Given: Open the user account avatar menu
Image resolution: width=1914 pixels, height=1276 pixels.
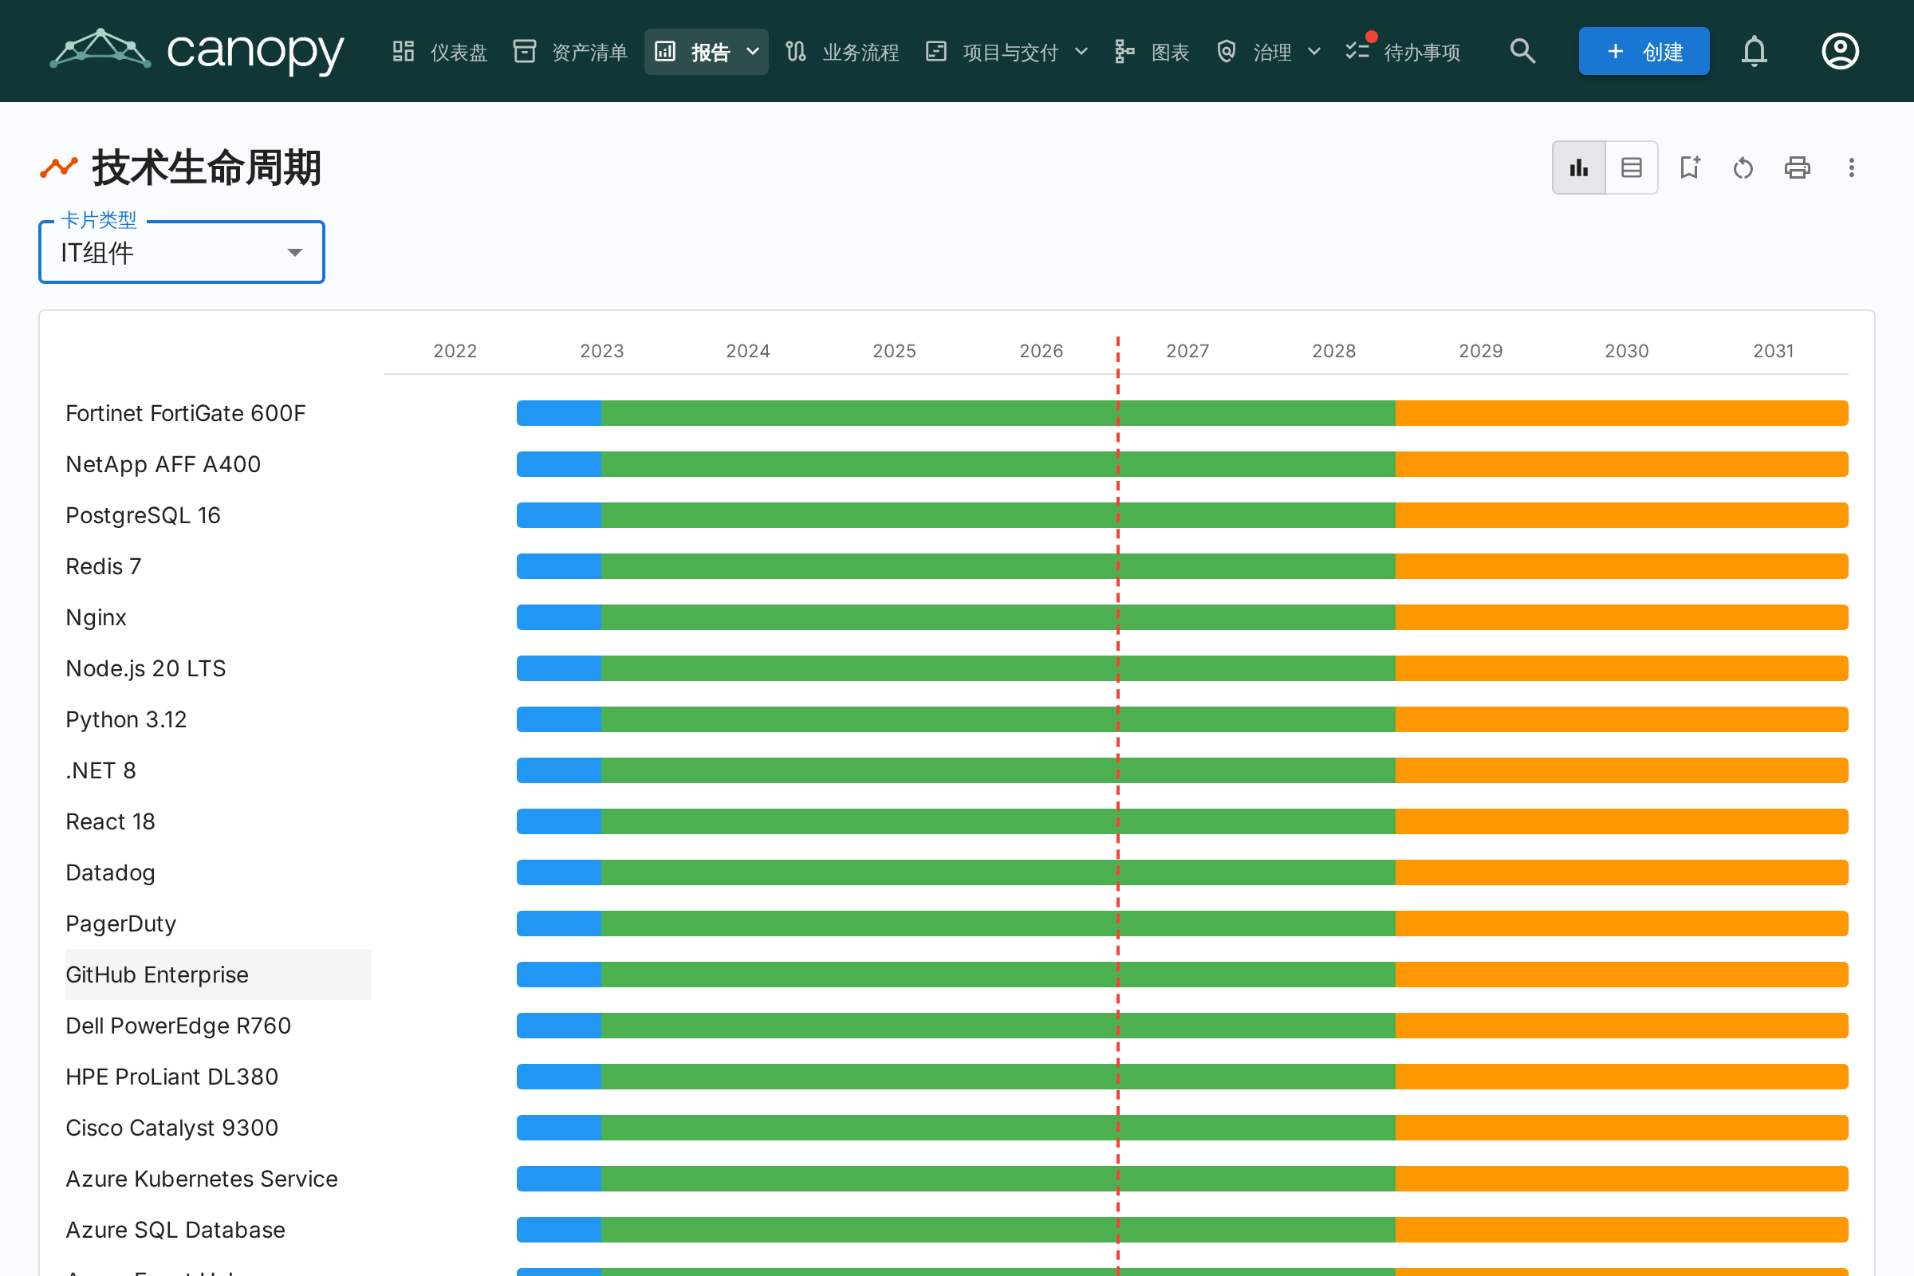Looking at the screenshot, I should tap(1840, 51).
